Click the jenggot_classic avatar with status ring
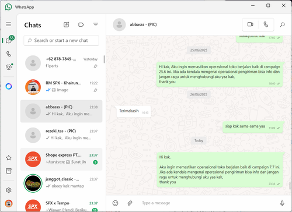292x212 pixels. pos(33,183)
